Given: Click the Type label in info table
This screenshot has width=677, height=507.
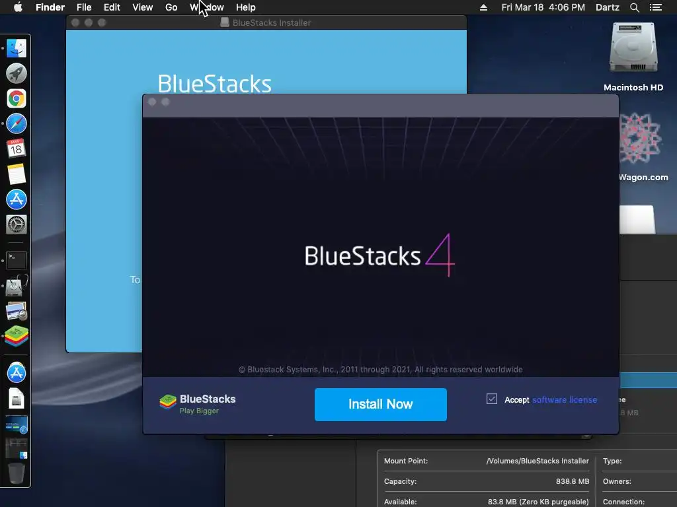Looking at the screenshot, I should click(612, 461).
